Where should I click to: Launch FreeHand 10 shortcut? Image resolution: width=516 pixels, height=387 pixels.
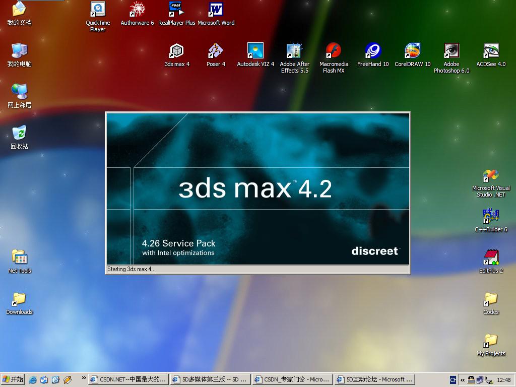click(373, 51)
